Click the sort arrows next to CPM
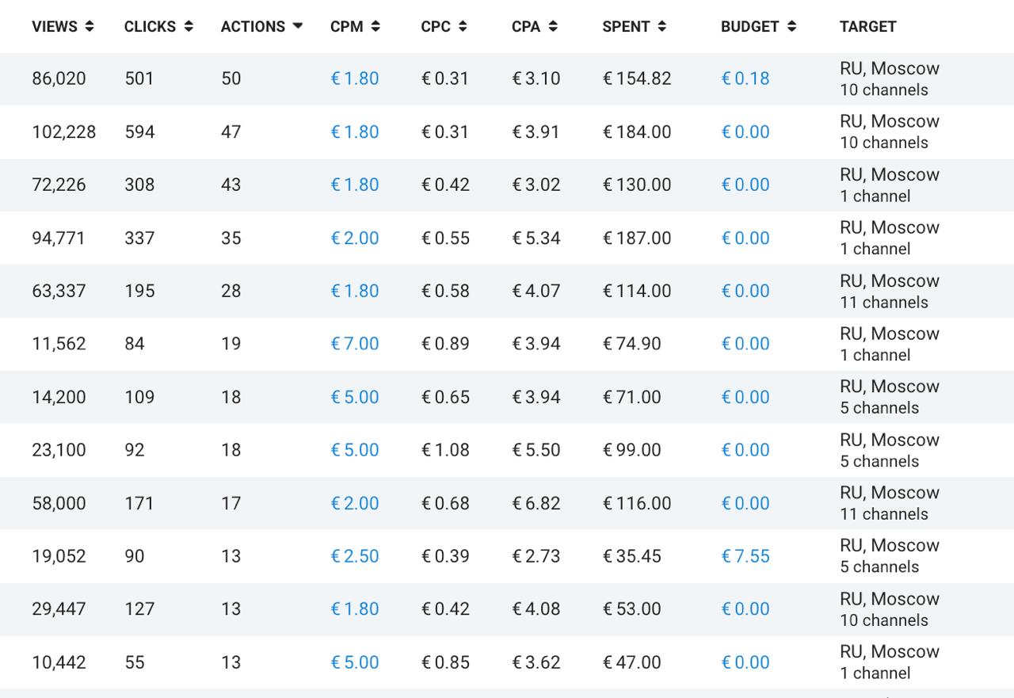This screenshot has width=1014, height=698. pos(375,26)
